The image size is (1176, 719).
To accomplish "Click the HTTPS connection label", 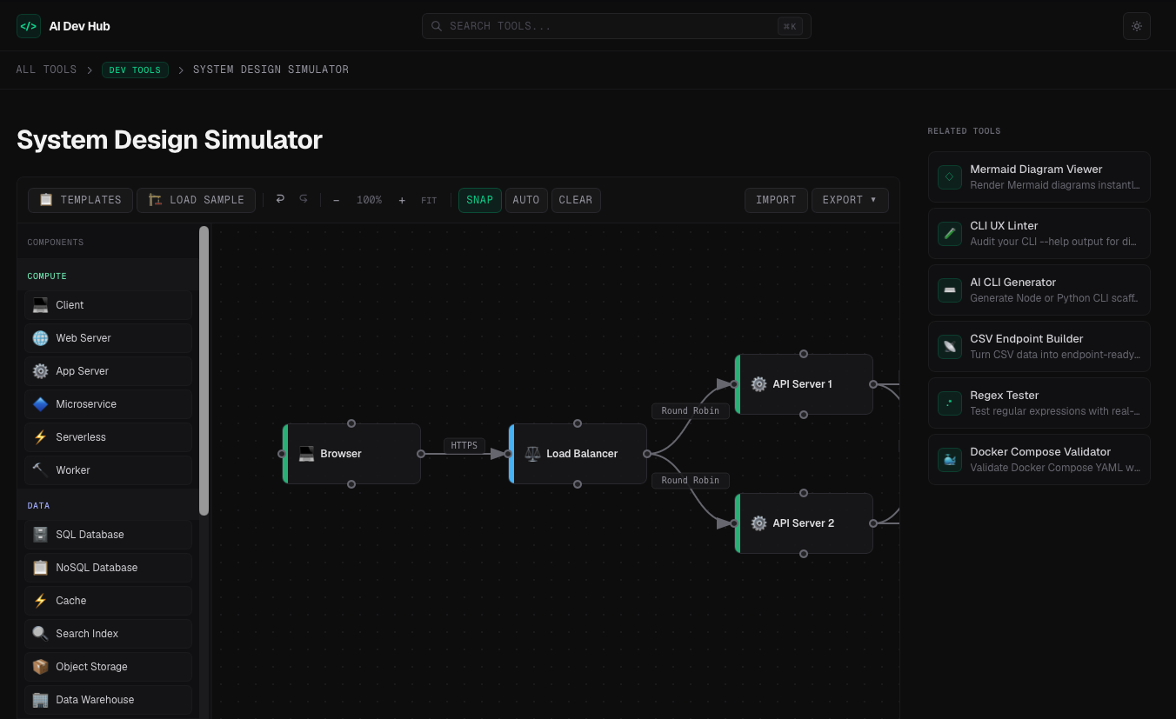I will point(464,446).
